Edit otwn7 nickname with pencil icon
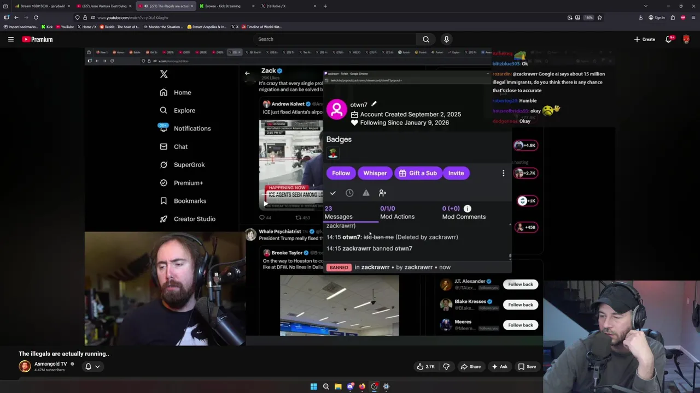700x393 pixels. point(374,104)
